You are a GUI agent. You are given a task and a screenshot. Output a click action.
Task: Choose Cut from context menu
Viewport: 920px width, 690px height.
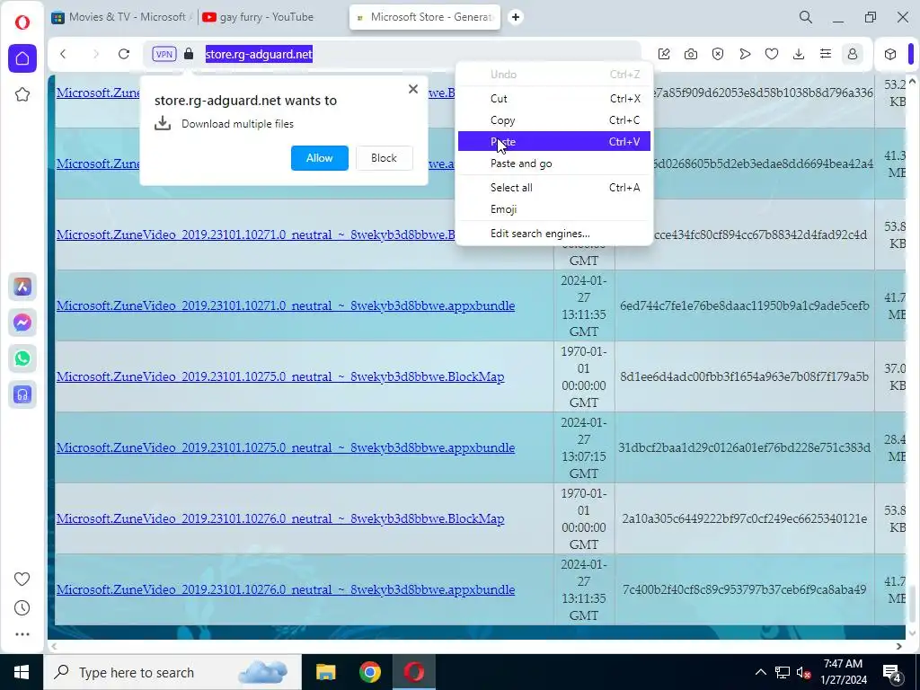(553, 99)
